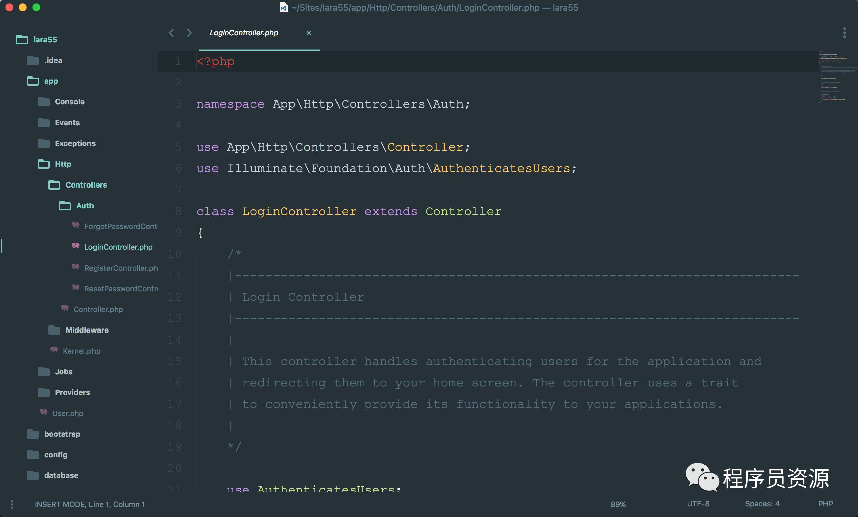Viewport: 858px width, 517px height.
Task: Click PHP elephant icon beside RegisterController
Action: tap(75, 267)
